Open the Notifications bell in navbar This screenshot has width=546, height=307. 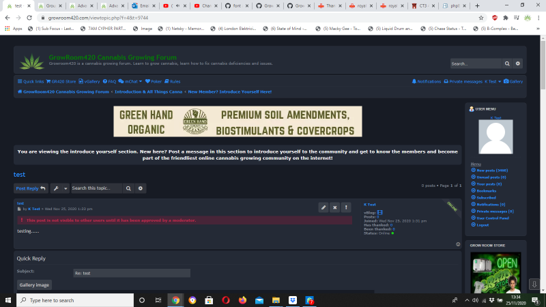click(427, 81)
